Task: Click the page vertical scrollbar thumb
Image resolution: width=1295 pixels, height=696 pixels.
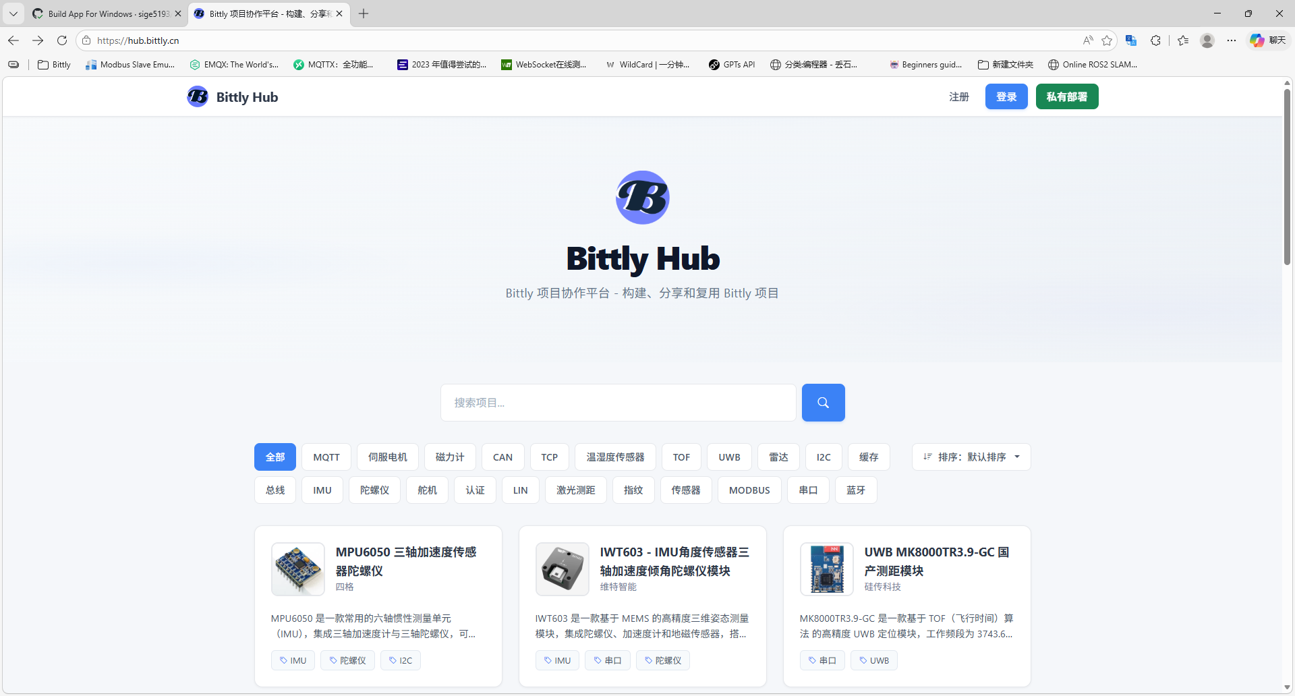Action: click(x=1287, y=175)
